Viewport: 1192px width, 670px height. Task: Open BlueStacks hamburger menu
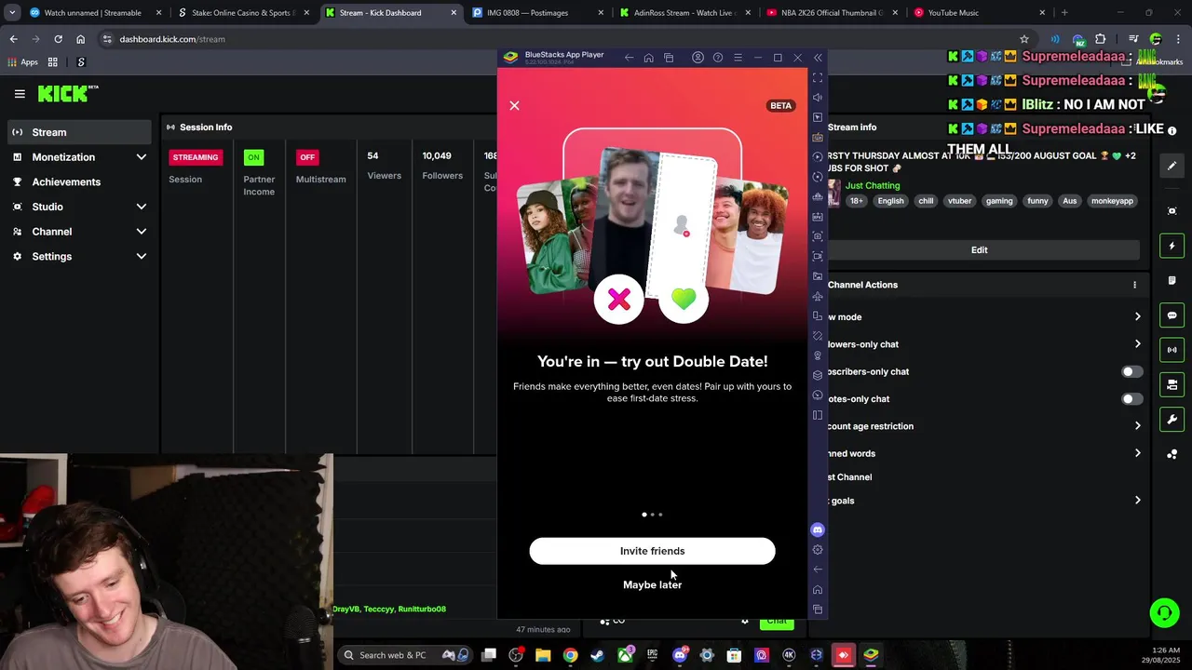pyautogui.click(x=738, y=58)
